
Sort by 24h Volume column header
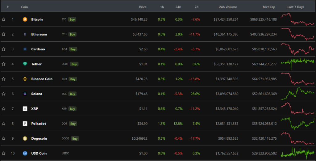point(228,7)
